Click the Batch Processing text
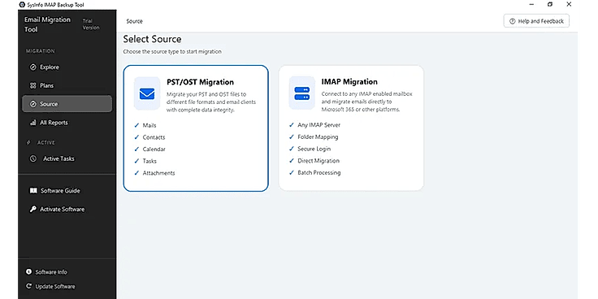598x299 pixels. 318,173
